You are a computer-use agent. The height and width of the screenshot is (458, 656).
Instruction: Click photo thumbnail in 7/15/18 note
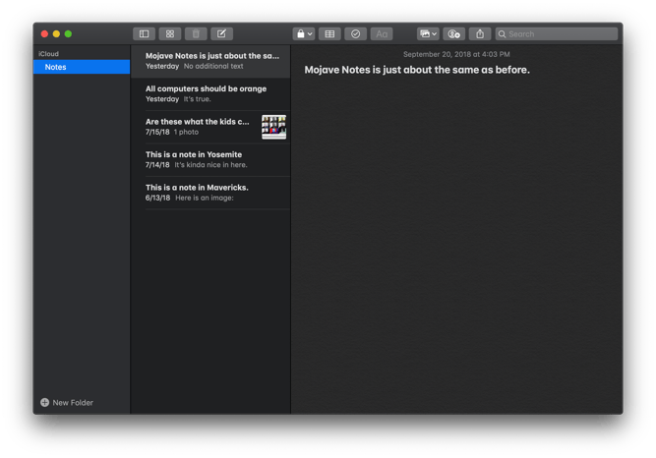(x=274, y=127)
